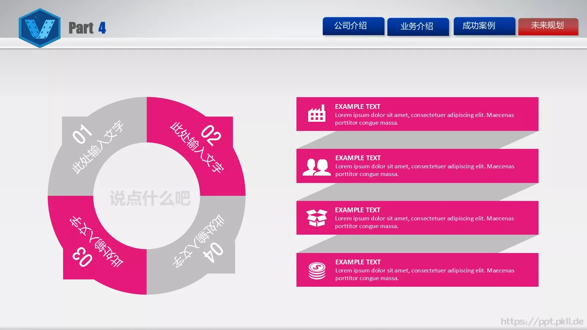Click Lorem ipsum paragraph in fourth pink banner
Screen dimensions: 587x330
click(x=425, y=274)
